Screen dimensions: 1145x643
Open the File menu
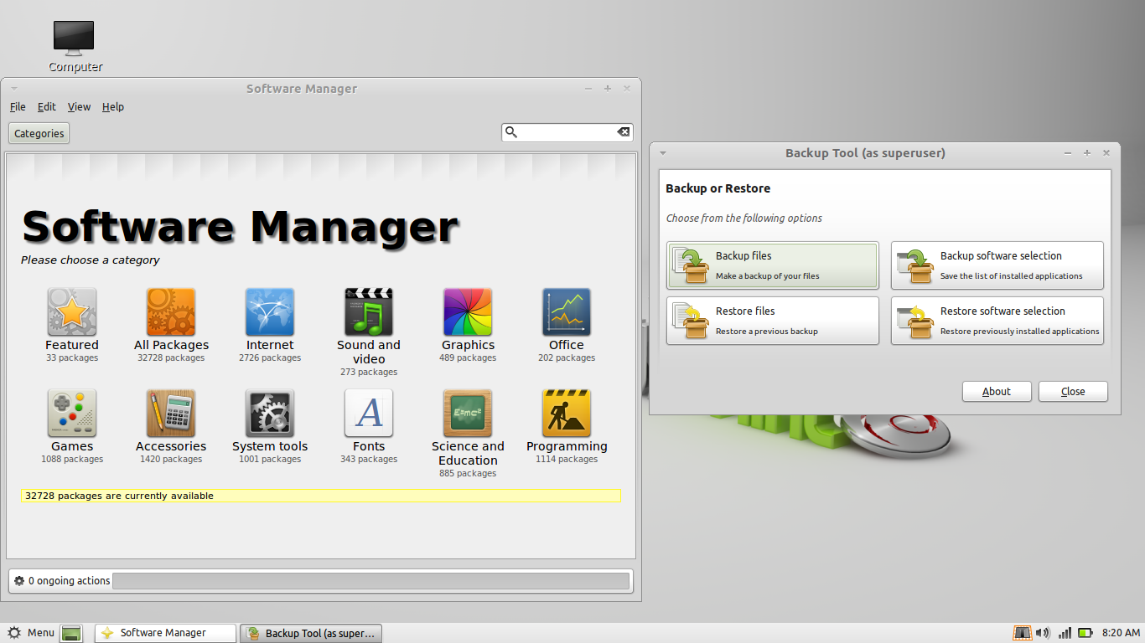[18, 107]
